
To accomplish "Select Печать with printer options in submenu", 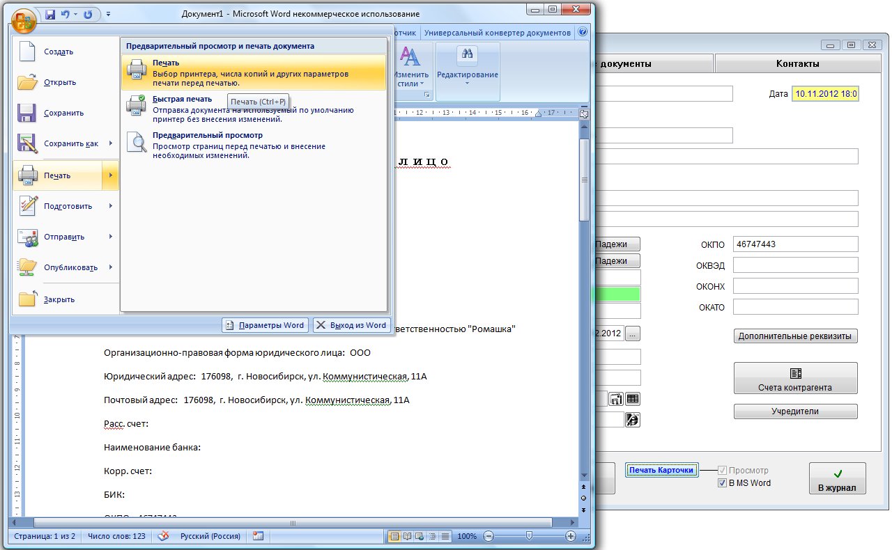I will tap(254, 72).
